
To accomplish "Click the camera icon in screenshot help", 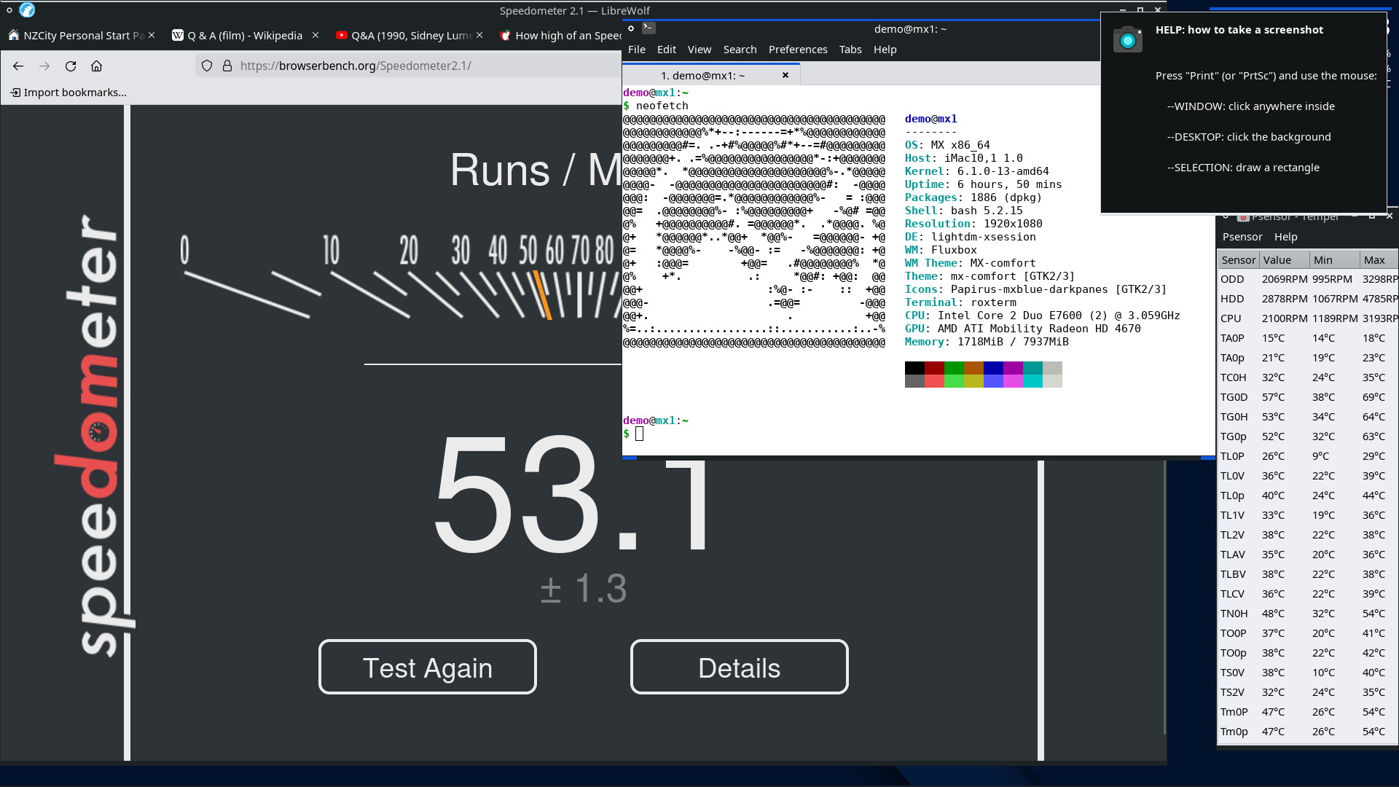I will 1127,40.
